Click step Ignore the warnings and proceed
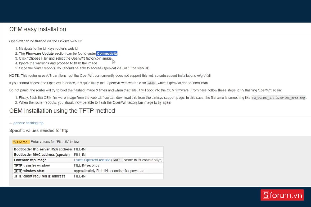 (58, 63)
